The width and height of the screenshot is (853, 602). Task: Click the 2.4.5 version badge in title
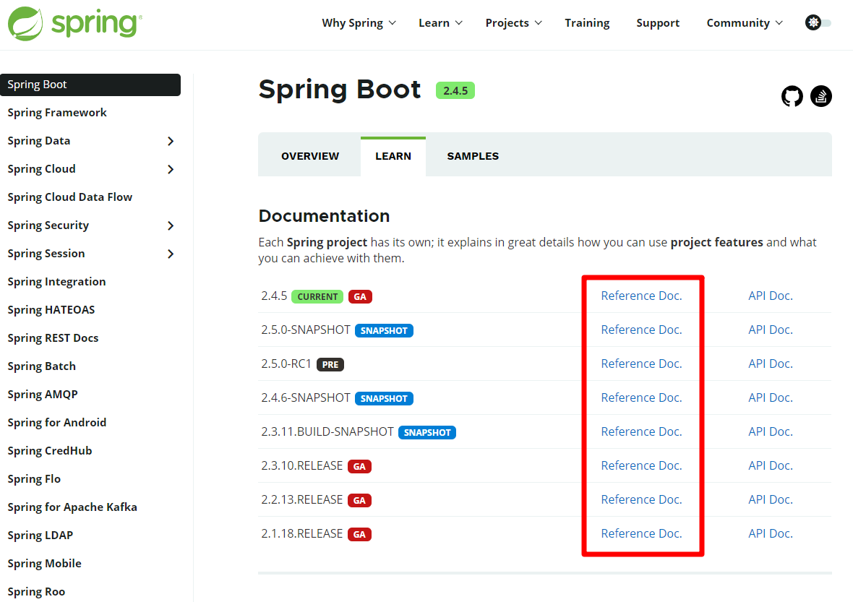point(455,91)
